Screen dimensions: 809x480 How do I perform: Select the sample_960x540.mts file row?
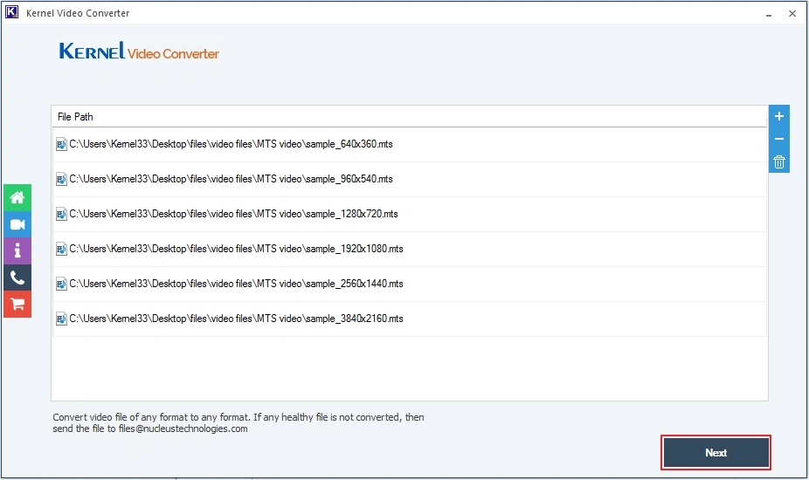[x=410, y=180]
